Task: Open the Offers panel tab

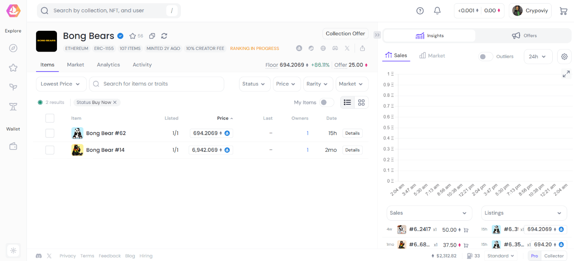Action: pyautogui.click(x=524, y=36)
